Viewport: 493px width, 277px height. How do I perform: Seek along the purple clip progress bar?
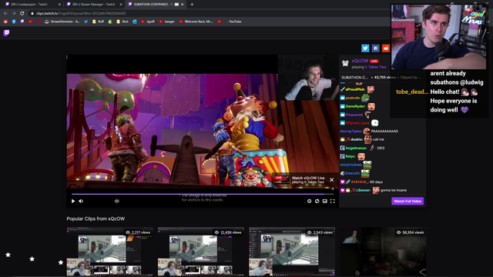point(203,194)
